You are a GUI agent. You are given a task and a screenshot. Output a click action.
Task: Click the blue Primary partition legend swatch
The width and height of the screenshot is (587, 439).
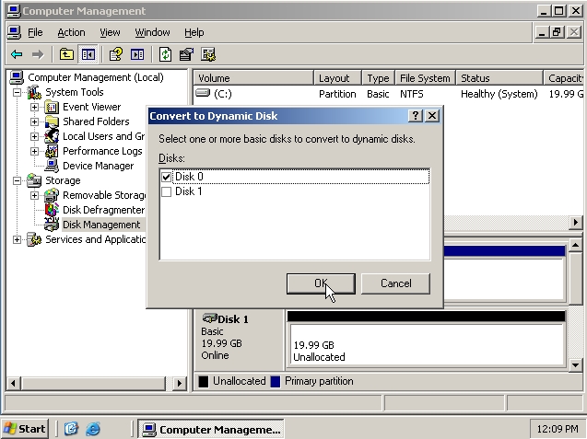(x=276, y=381)
